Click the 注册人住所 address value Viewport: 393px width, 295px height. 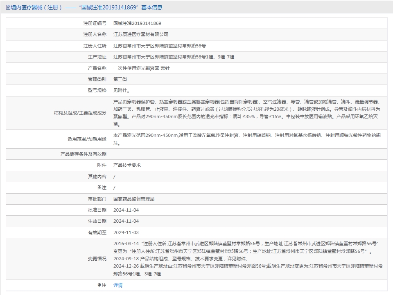pos(159,46)
